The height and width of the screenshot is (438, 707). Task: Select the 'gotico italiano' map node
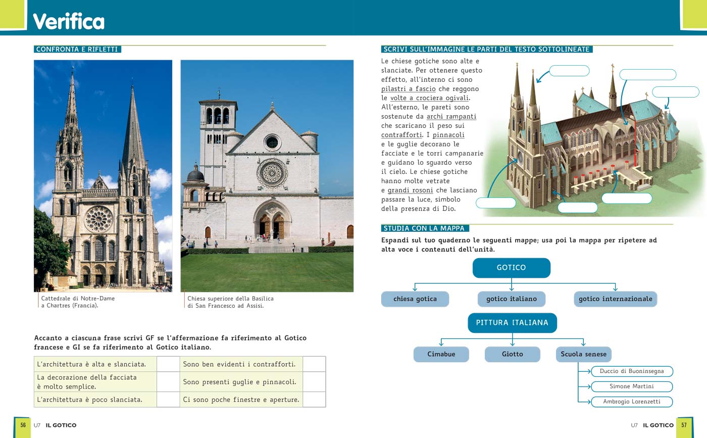point(512,299)
